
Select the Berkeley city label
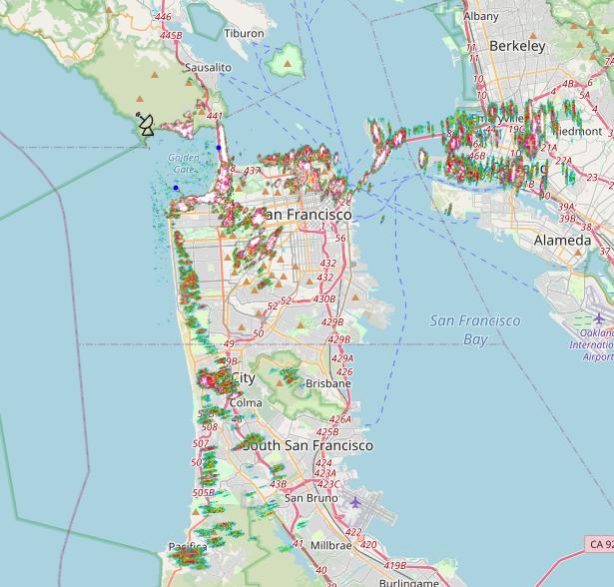[517, 46]
